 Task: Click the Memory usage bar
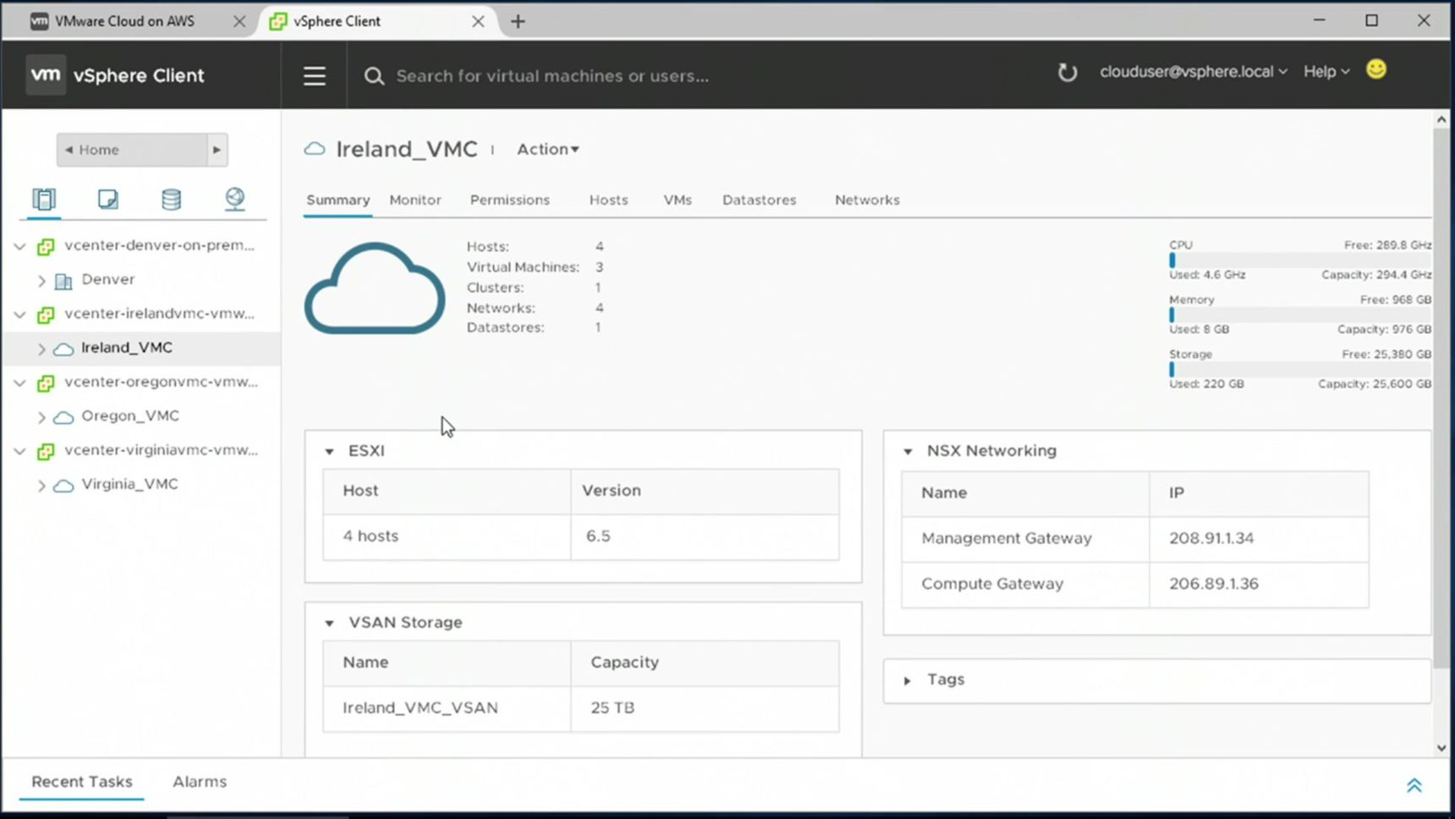pyautogui.click(x=1300, y=315)
